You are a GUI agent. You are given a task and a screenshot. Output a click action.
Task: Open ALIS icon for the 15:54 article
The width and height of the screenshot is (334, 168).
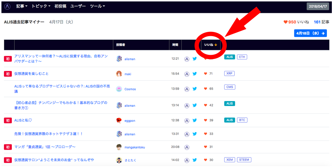[187, 74]
